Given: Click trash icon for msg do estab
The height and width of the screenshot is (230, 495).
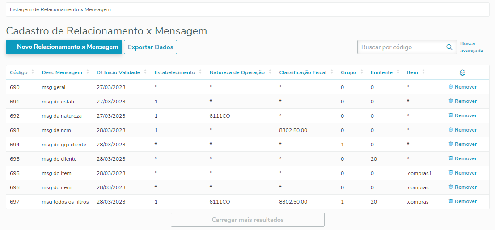Looking at the screenshot, I should [451, 101].
